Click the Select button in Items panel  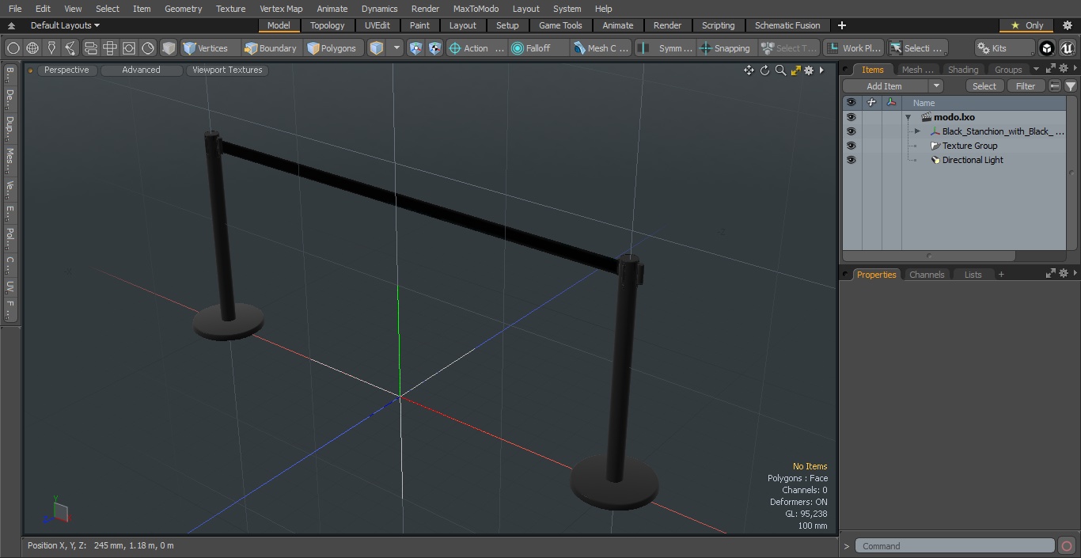pyautogui.click(x=984, y=86)
